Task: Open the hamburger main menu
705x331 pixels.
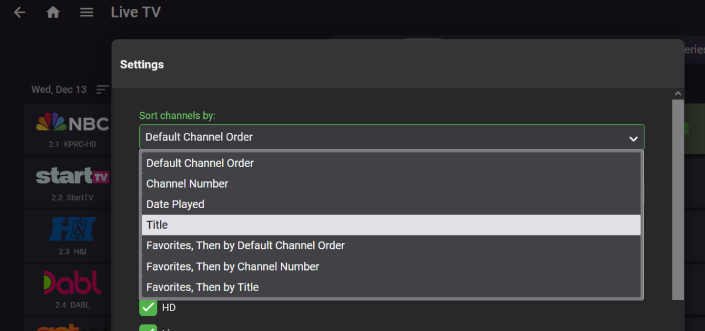Action: [x=86, y=12]
